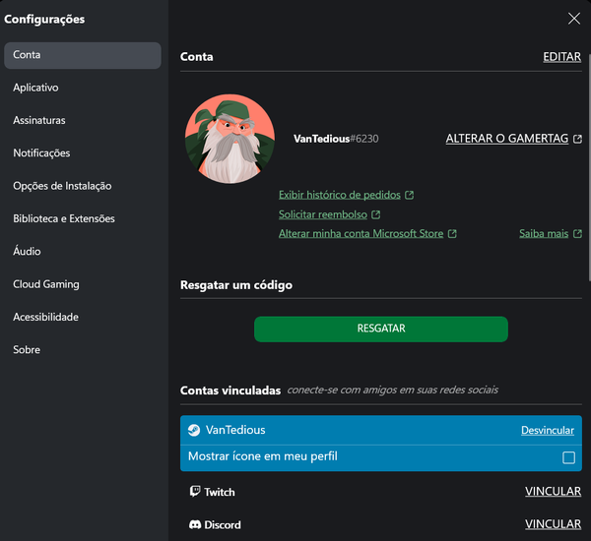Close the Configurações window
Screen dimensions: 591x541
click(574, 18)
